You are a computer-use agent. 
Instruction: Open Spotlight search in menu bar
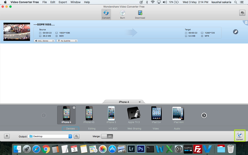236,2
